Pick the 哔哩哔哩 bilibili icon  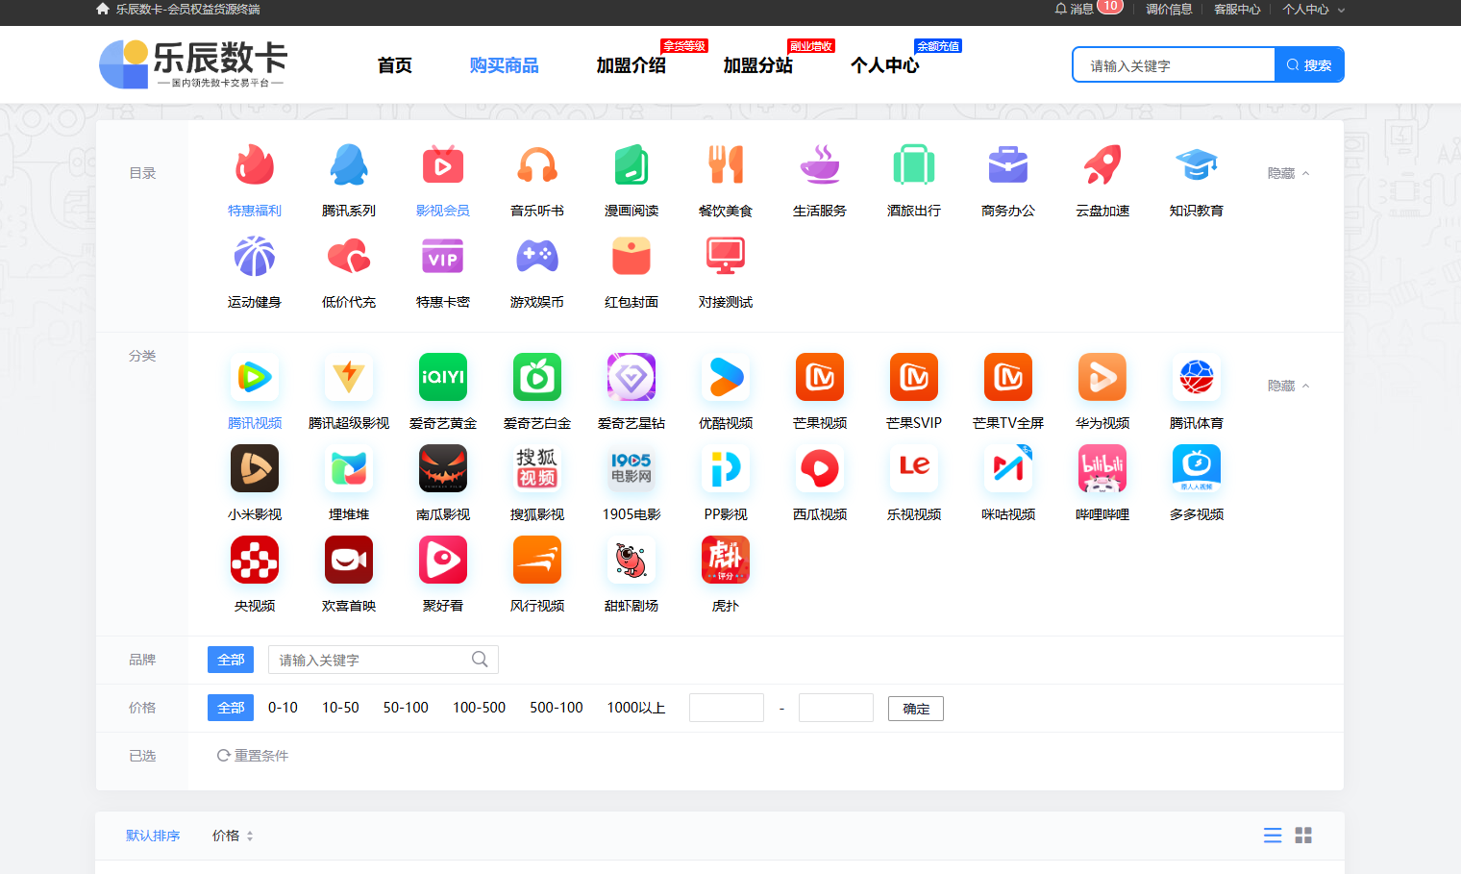point(1102,469)
